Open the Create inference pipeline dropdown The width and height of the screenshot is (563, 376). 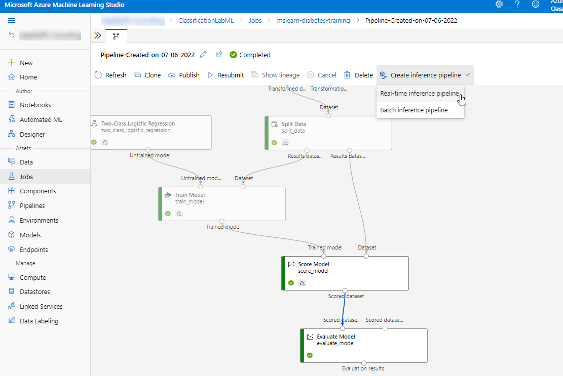pos(425,75)
